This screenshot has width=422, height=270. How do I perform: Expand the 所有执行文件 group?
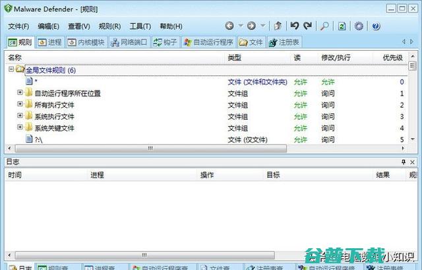(20, 104)
